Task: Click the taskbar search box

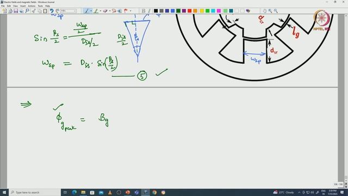Action: 35,192
